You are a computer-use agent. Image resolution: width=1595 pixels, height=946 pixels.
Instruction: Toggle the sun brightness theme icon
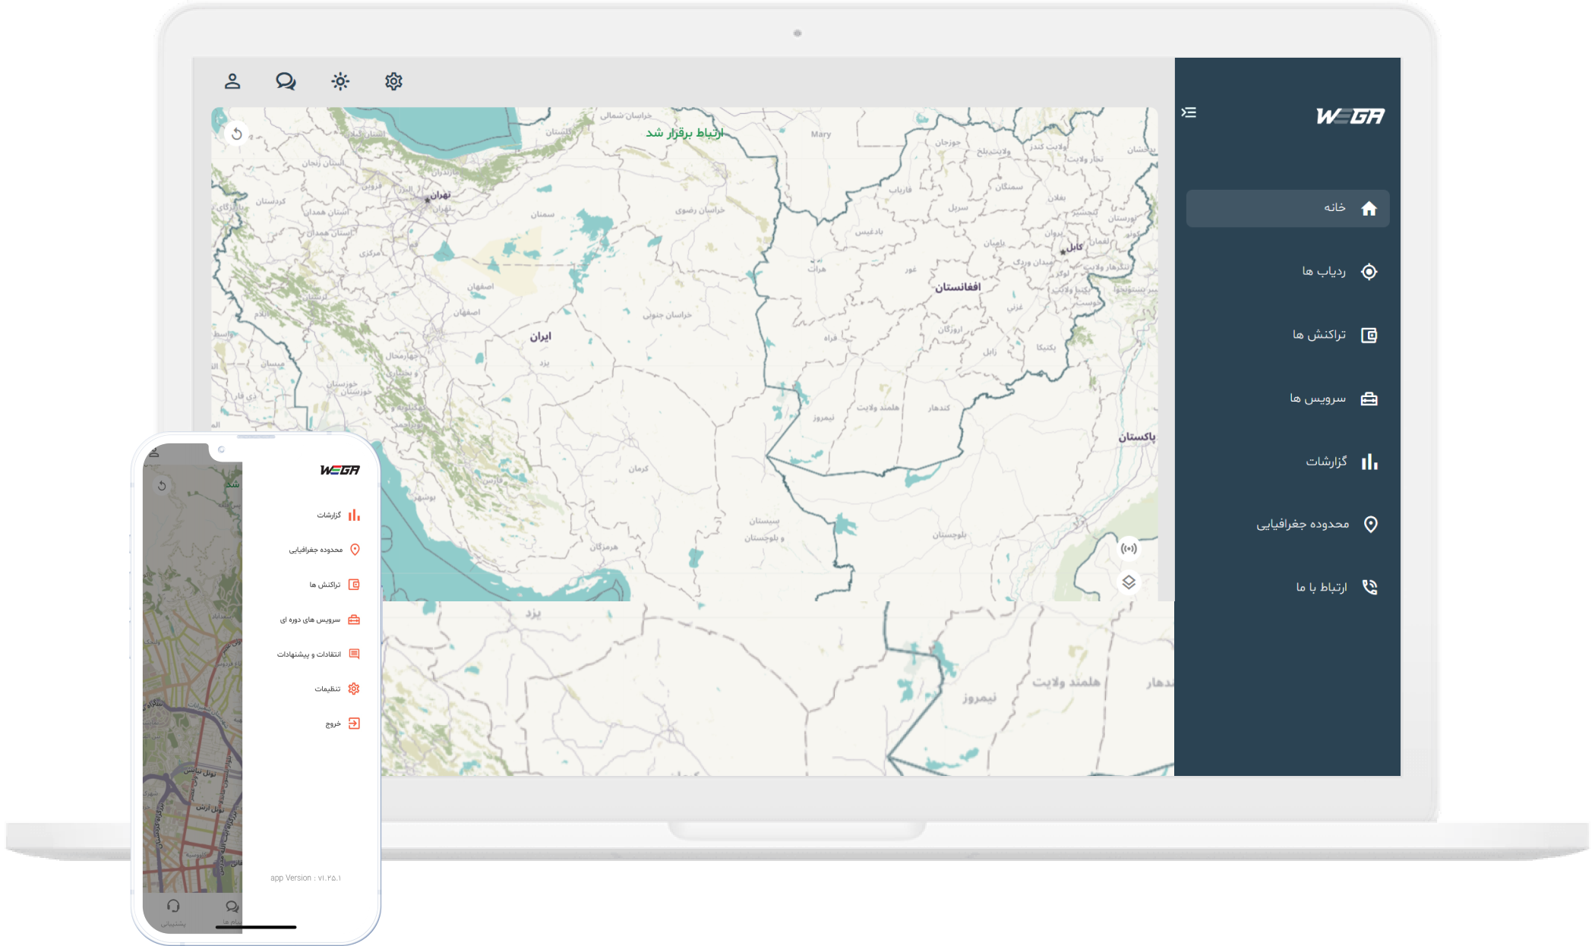(340, 81)
